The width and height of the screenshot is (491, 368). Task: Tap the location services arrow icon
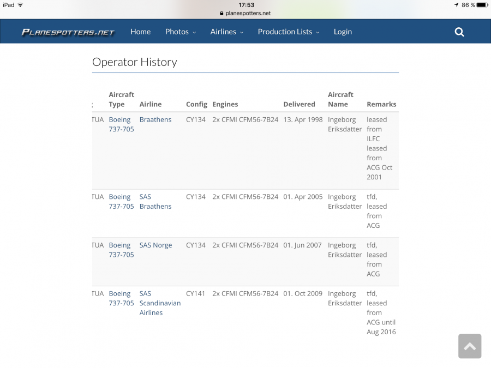point(456,5)
